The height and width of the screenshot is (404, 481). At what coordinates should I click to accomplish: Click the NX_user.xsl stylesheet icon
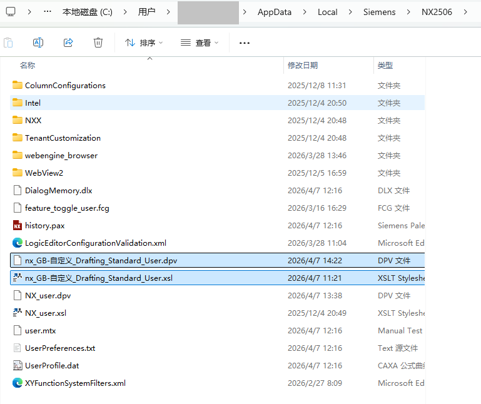tap(18, 313)
